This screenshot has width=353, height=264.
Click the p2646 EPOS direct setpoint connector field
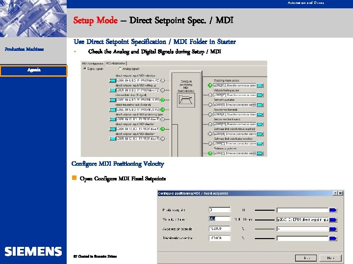coord(303,220)
